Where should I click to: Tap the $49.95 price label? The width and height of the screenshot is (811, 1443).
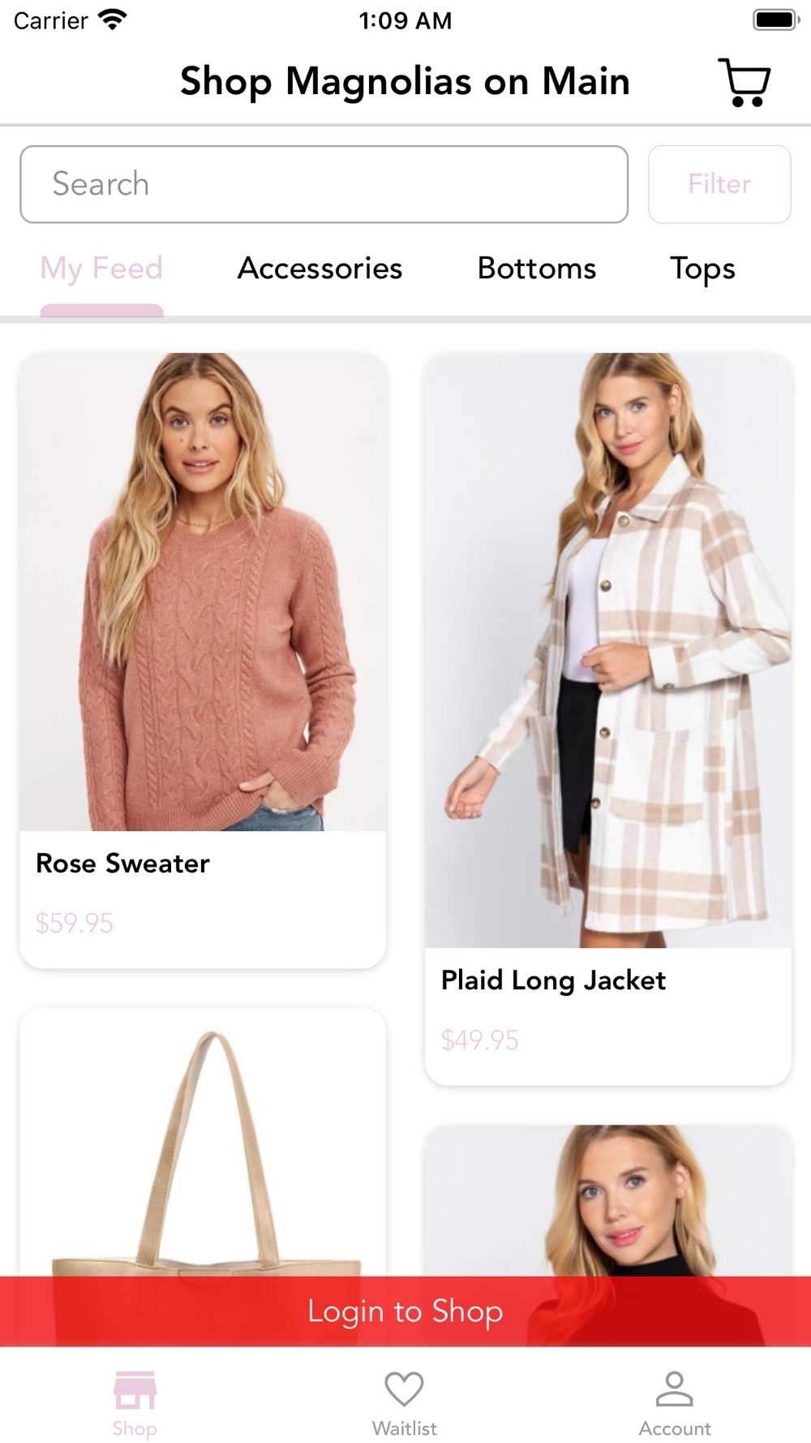point(479,1040)
